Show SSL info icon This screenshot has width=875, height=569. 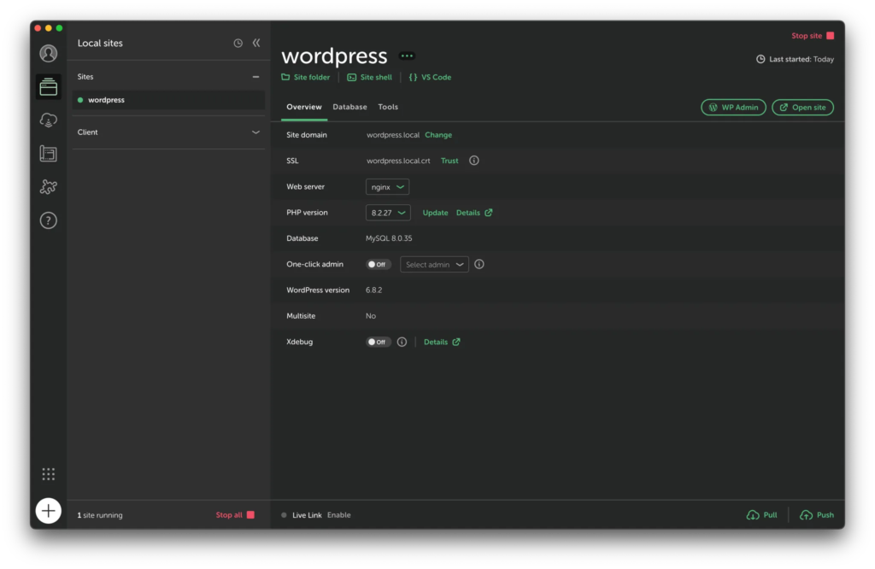coord(473,161)
